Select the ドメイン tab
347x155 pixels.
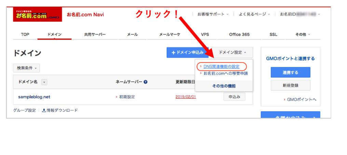[x=54, y=34]
